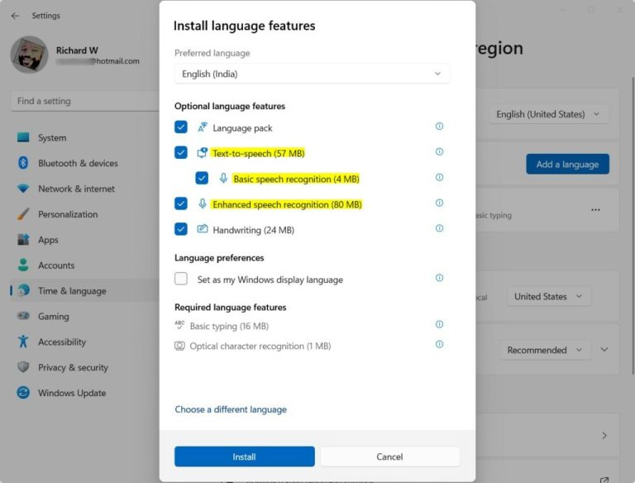This screenshot has height=483, width=635.
Task: Click the Basic speech recognition microphone icon
Action: tap(223, 179)
